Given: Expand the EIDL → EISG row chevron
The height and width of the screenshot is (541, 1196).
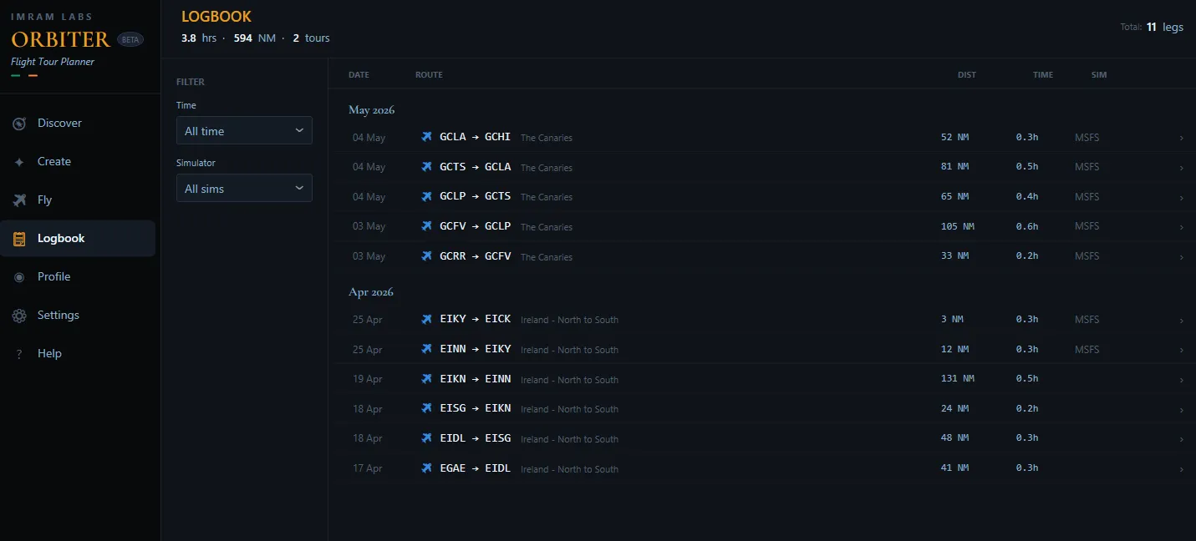Looking at the screenshot, I should pos(1181,439).
